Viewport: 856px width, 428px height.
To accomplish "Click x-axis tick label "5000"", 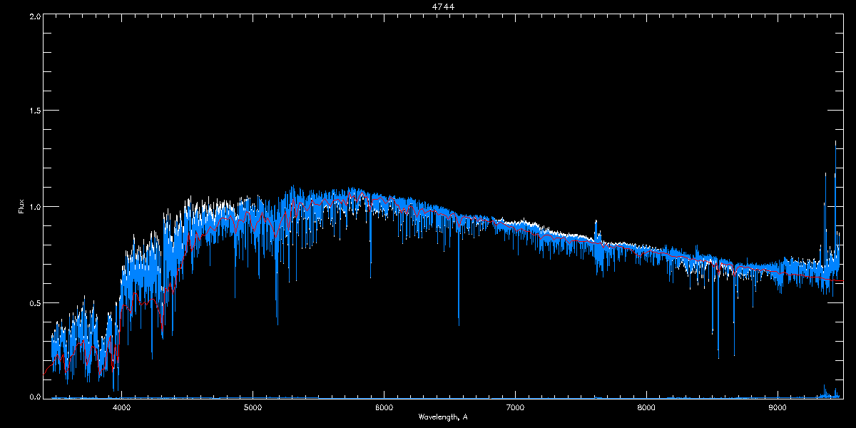I will click(x=253, y=408).
